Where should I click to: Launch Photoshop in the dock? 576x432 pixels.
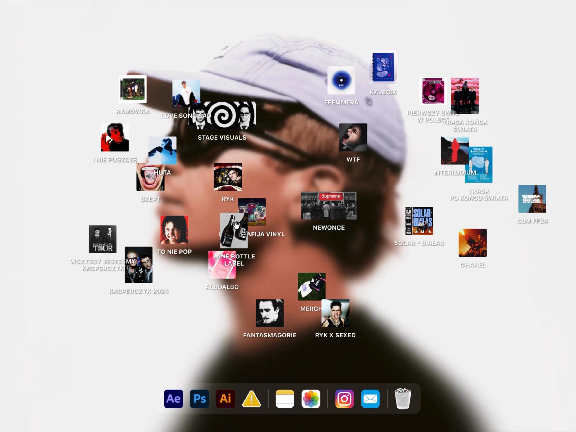(x=199, y=399)
